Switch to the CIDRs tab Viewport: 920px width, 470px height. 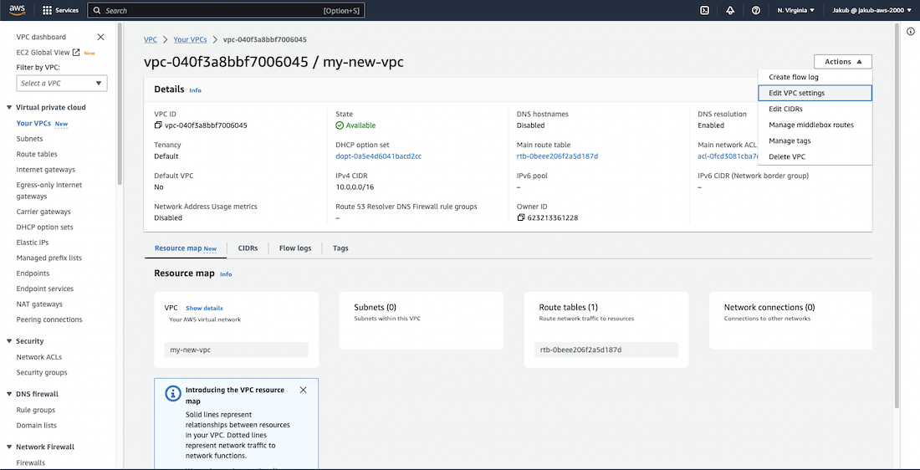pos(248,248)
